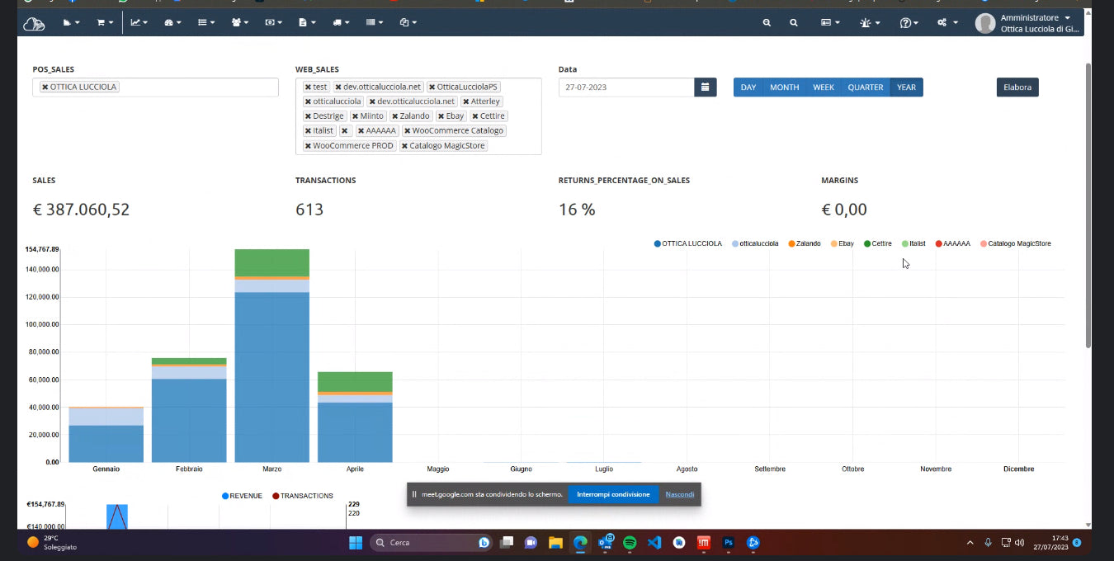Toggle the TRANSACTIONS series in lower legend
1114x561 pixels.
(302, 496)
